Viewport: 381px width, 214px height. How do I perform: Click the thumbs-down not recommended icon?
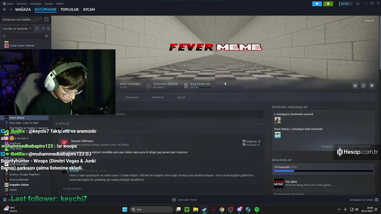pyautogui.click(x=64, y=142)
